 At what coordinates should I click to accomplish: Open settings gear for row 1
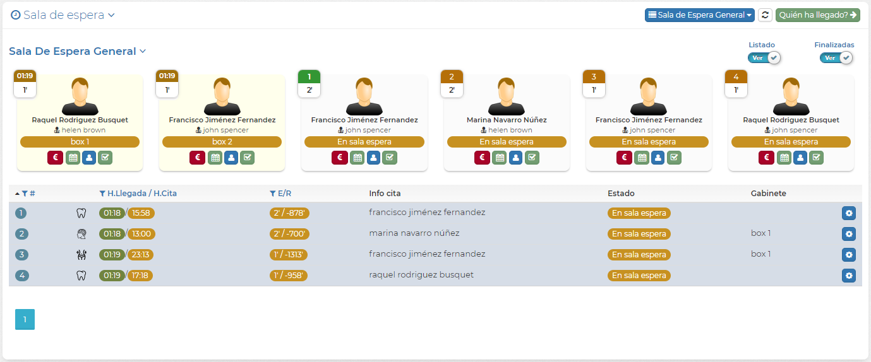[848, 213]
